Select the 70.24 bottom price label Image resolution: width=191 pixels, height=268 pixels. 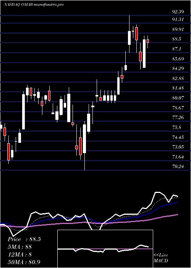pyautogui.click(x=178, y=166)
